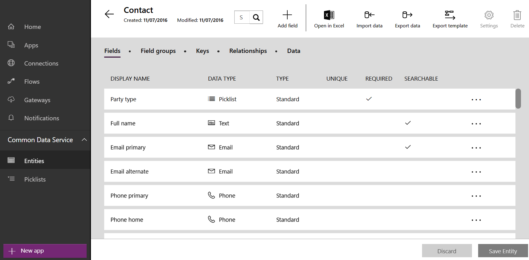The width and height of the screenshot is (529, 260).
Task: Click into the search input box
Action: (x=242, y=17)
